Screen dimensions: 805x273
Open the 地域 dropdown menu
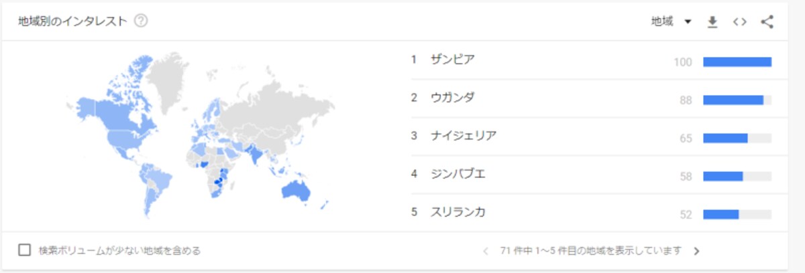pyautogui.click(x=671, y=22)
